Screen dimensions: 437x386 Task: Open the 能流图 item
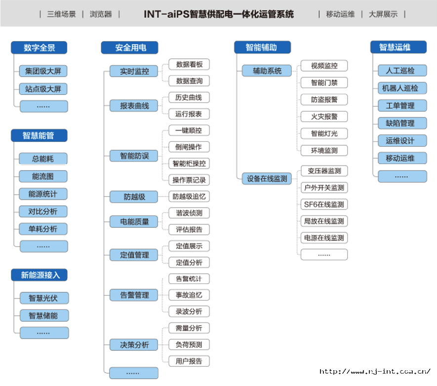(x=43, y=176)
